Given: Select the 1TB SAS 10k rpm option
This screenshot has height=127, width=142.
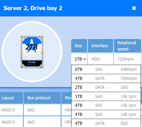Looking at the screenshot, I should click(x=106, y=96).
